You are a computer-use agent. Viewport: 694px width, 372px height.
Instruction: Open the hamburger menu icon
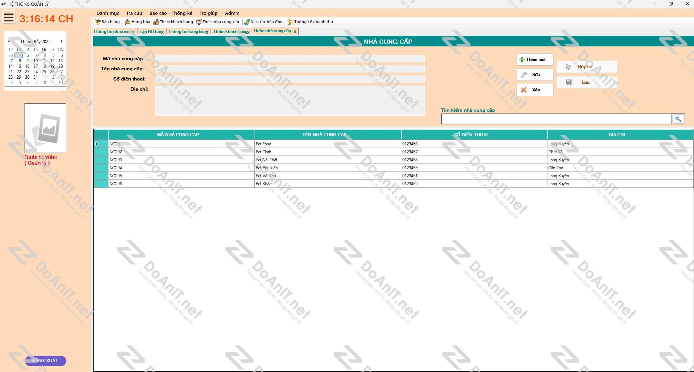coord(9,17)
